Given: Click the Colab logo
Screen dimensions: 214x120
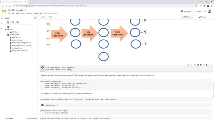Looking at the screenshot, I should pos(4,11).
